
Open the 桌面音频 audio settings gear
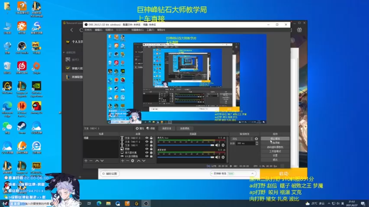point(223,157)
